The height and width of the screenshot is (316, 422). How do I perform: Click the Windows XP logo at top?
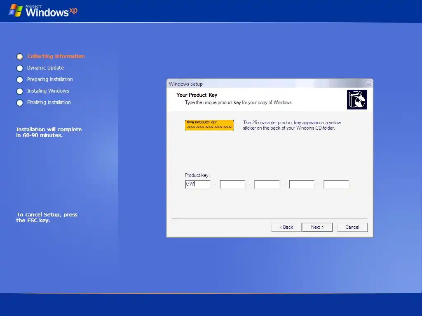pyautogui.click(x=43, y=11)
